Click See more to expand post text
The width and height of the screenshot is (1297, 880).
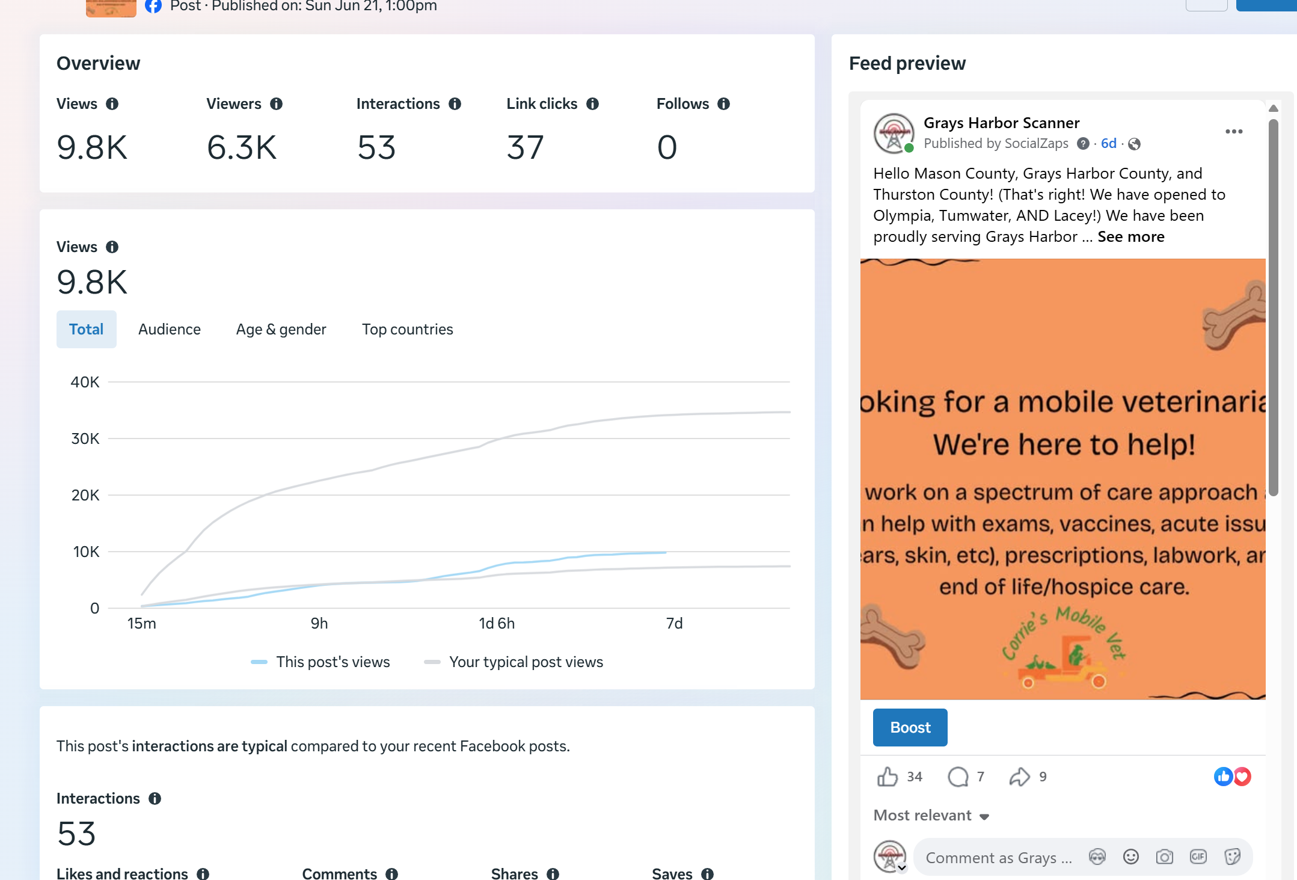[x=1130, y=237]
